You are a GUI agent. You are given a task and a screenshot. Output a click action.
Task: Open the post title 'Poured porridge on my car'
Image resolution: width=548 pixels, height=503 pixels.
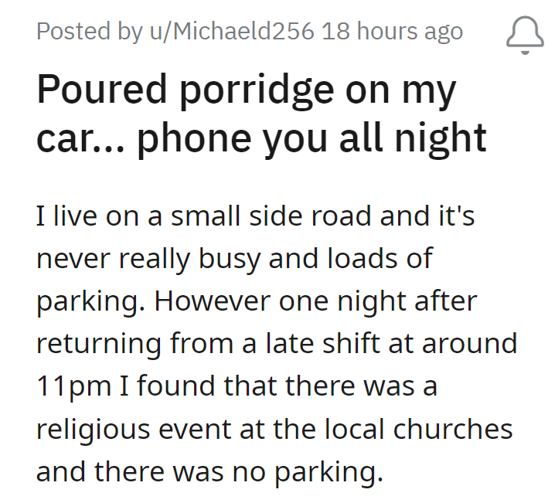point(261,114)
